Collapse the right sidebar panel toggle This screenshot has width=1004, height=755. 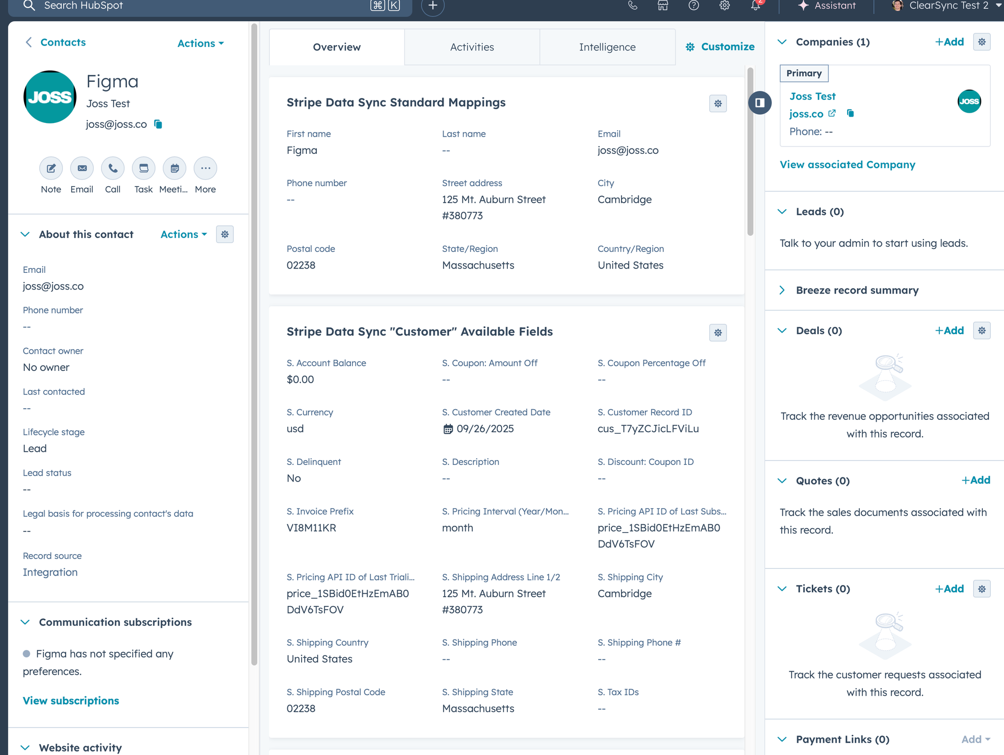[x=760, y=103]
